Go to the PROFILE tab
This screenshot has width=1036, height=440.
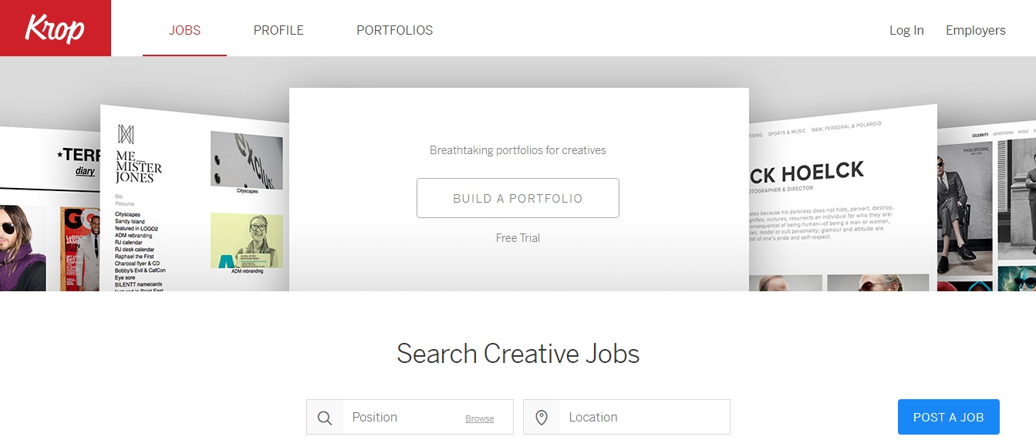click(x=278, y=31)
